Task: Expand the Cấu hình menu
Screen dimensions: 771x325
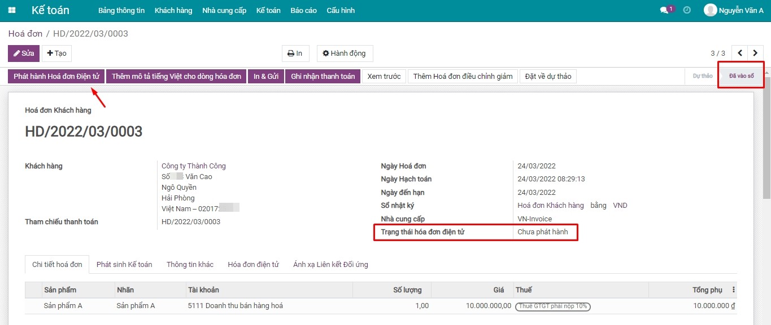Action: point(341,11)
